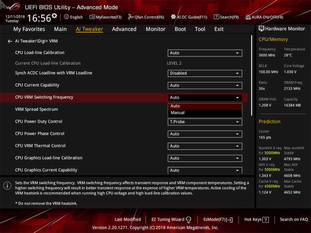Select CPU Power Phase Control label
This screenshot has height=233, width=311.
(x=40, y=134)
